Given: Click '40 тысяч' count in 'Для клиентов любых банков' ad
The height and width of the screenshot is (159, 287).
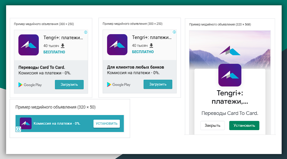Looking at the screenshot, I should click(x=140, y=46).
